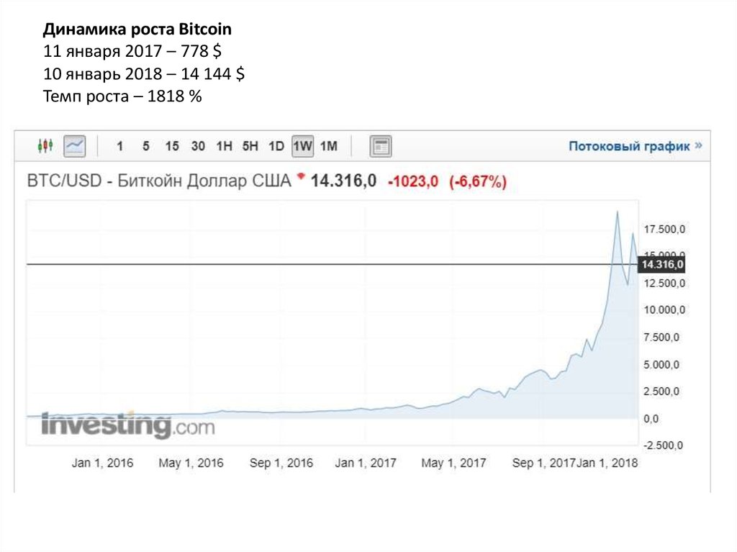Select the 5H timeframe
Viewport: 737px width, 552px height.
[x=250, y=147]
